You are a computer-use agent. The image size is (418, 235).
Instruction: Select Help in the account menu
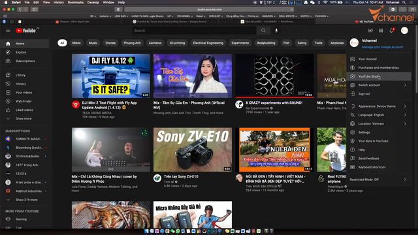pyautogui.click(x=379, y=149)
